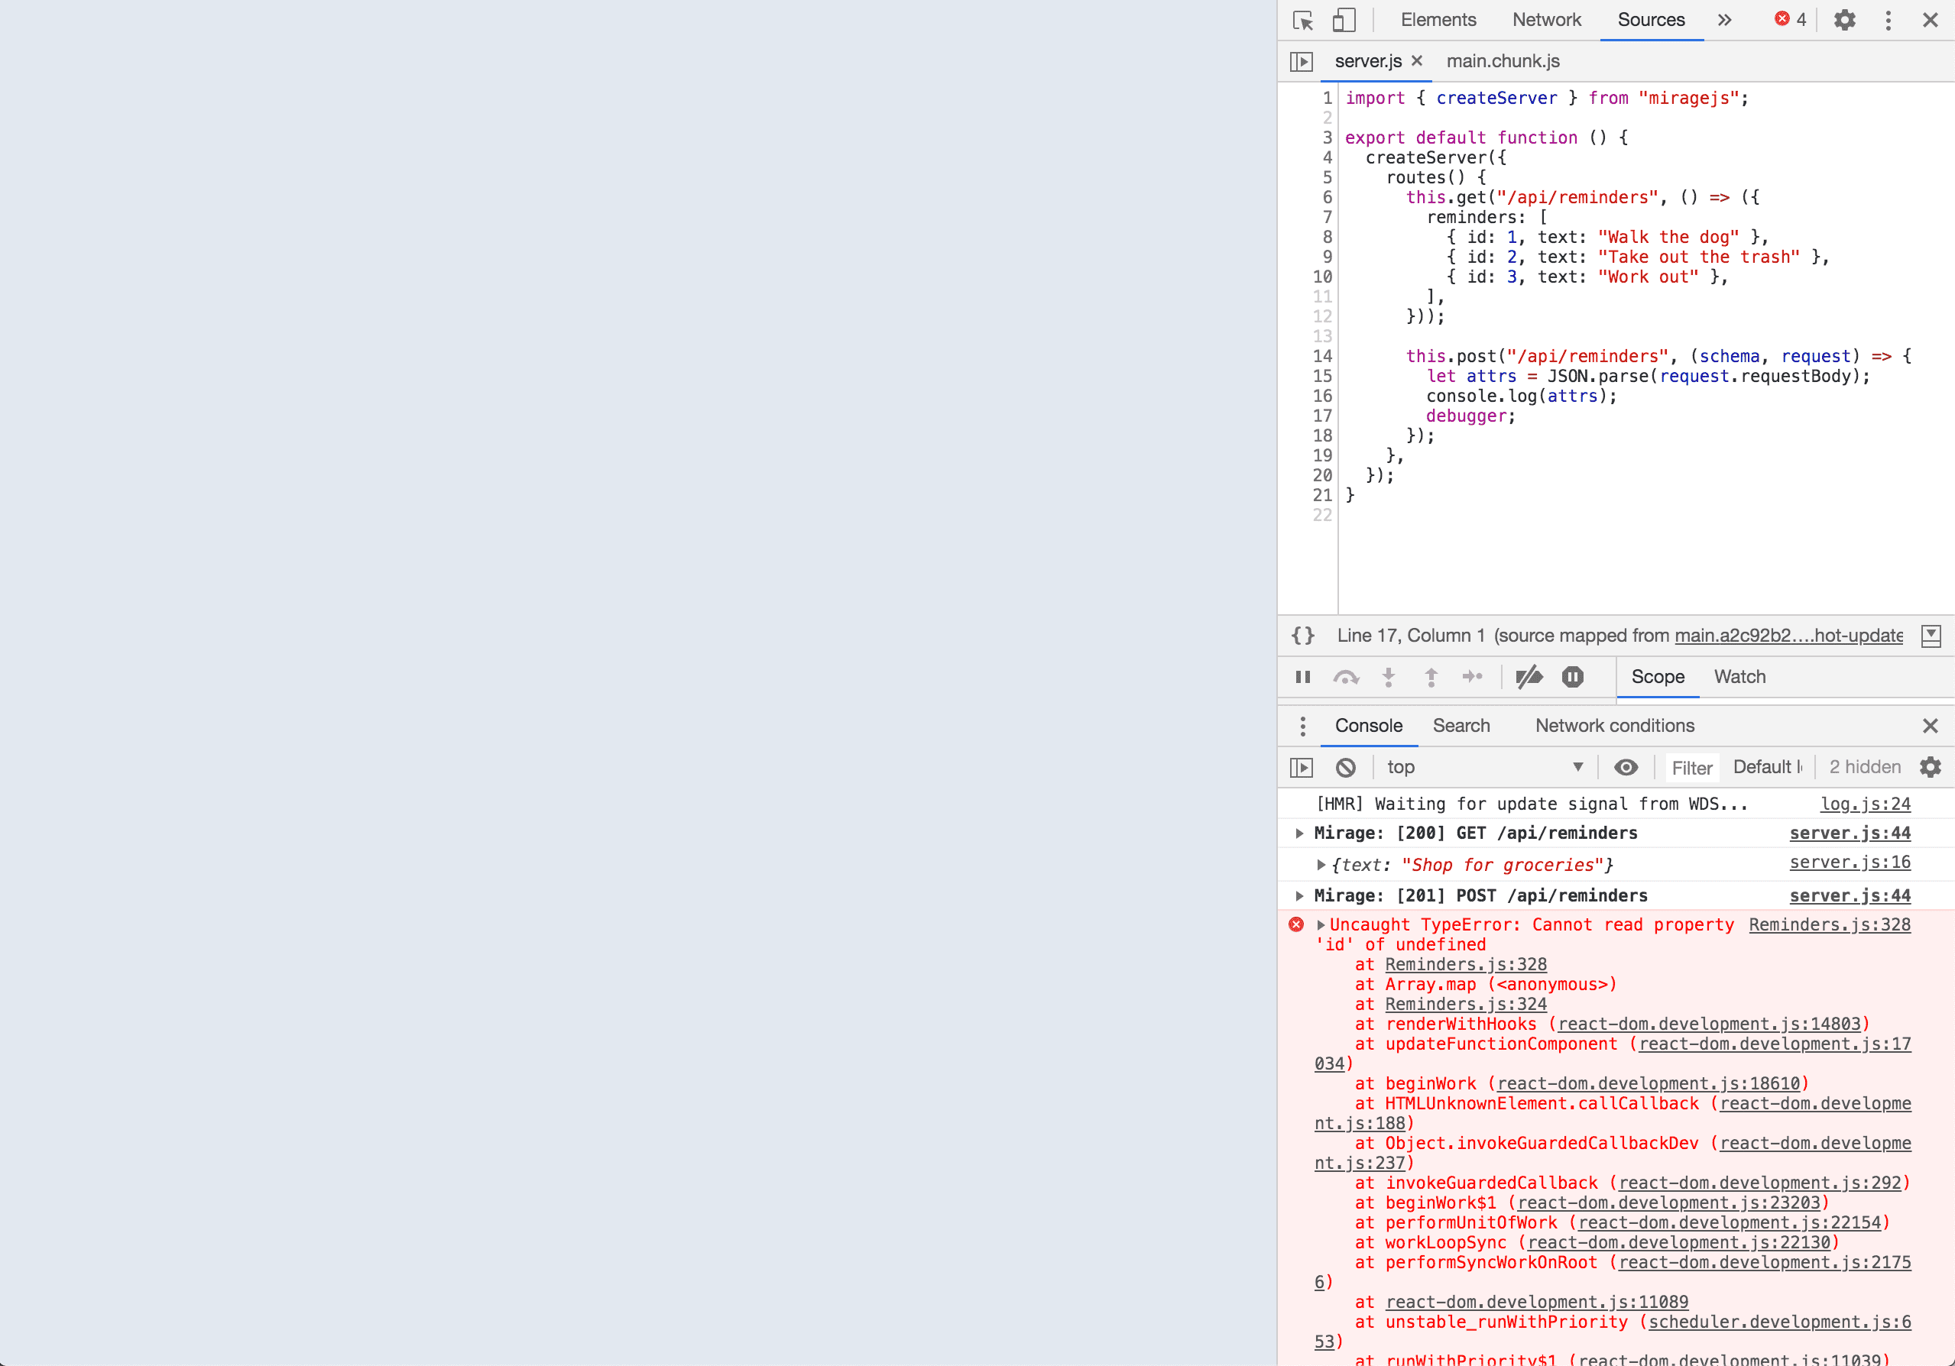The image size is (1955, 1366).
Task: Step out of current function
Action: pos(1431,678)
